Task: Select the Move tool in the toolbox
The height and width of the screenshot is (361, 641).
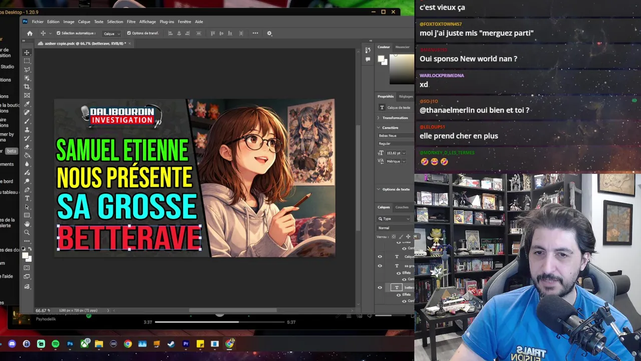Action: coord(27,52)
